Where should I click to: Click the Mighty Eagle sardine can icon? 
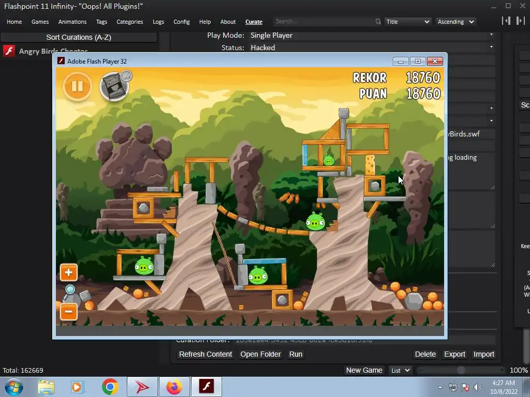114,86
